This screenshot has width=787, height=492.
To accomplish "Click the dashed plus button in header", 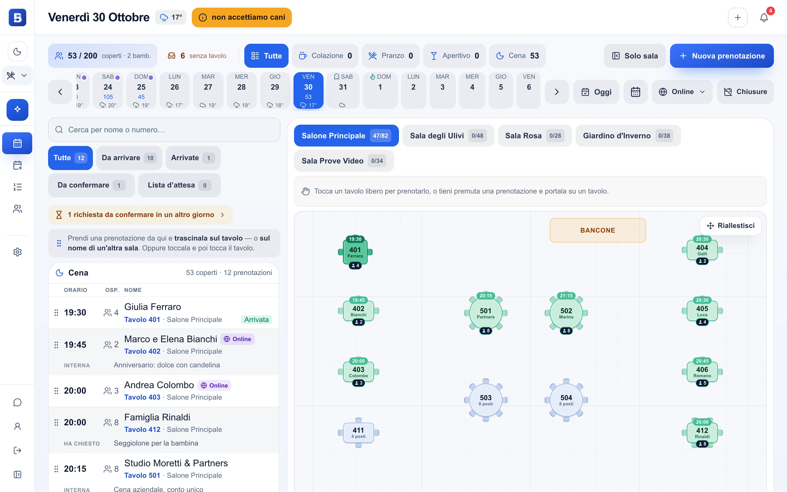I will pos(738,17).
